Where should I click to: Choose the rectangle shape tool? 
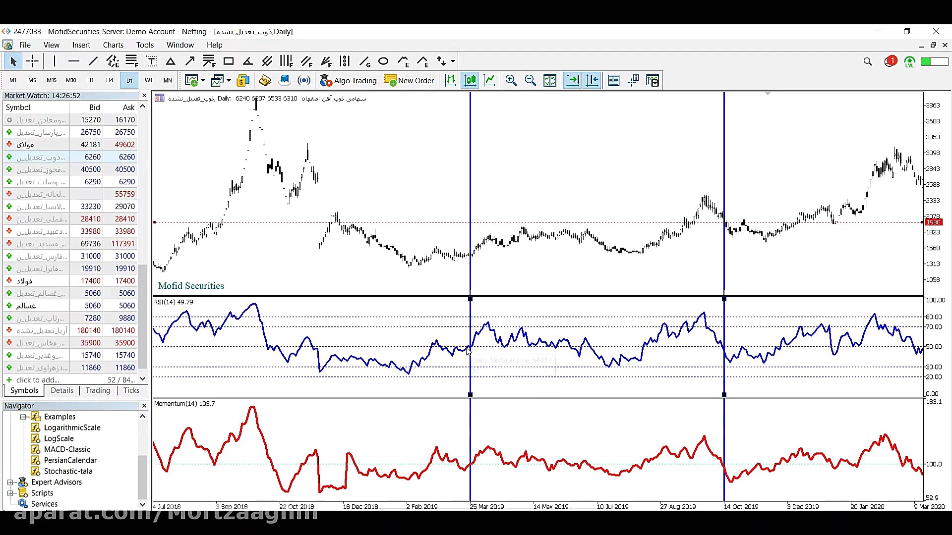tap(229, 61)
